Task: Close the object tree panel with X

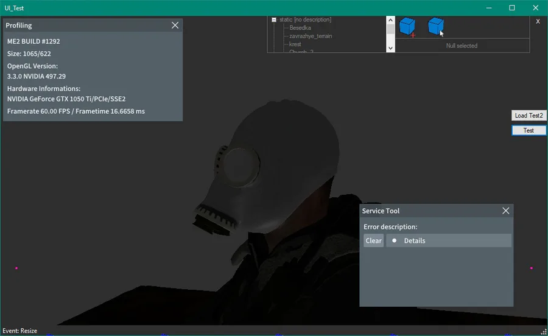Action: 538,22
